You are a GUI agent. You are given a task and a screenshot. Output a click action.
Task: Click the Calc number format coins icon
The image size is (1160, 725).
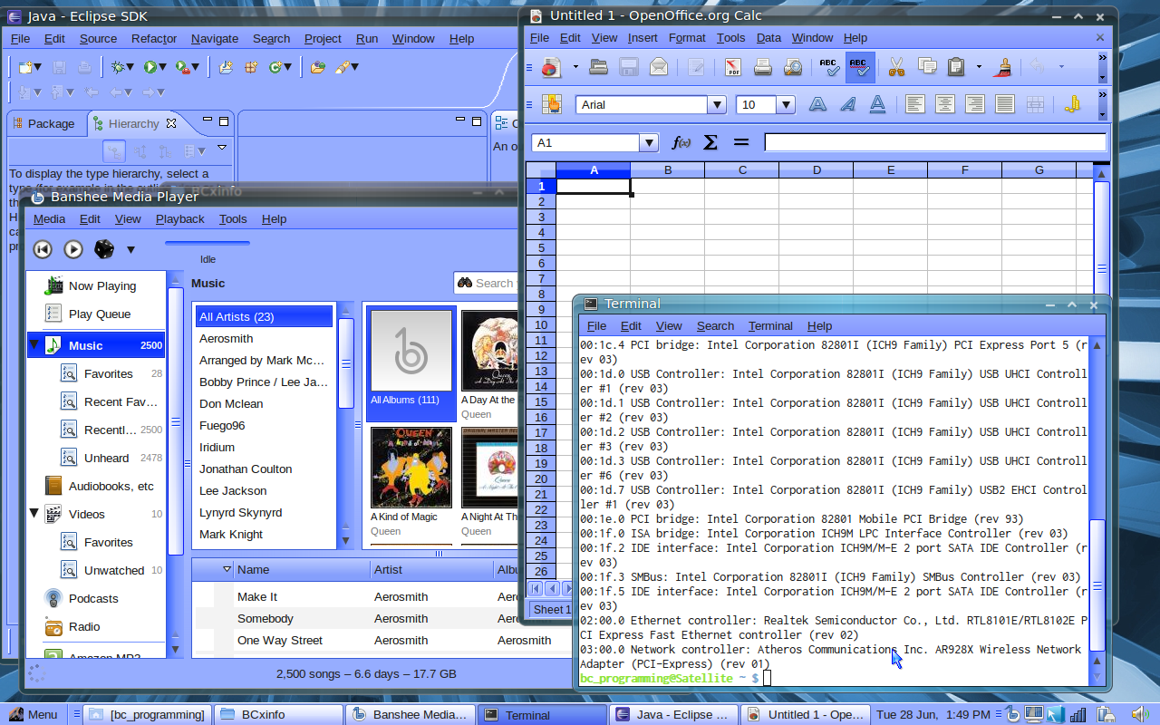click(1072, 104)
